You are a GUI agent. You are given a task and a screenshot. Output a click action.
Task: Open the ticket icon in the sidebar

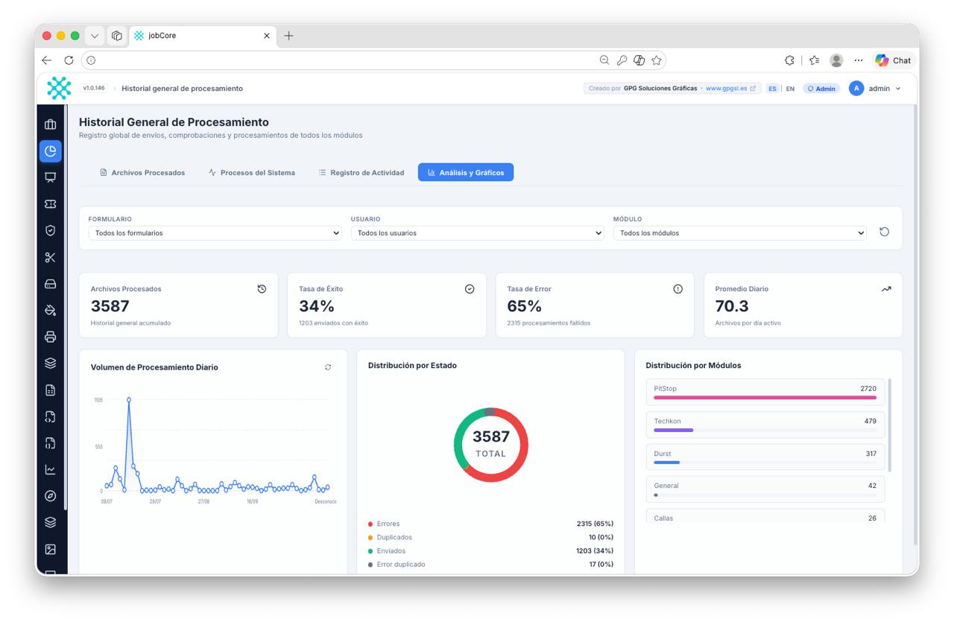pyautogui.click(x=51, y=204)
